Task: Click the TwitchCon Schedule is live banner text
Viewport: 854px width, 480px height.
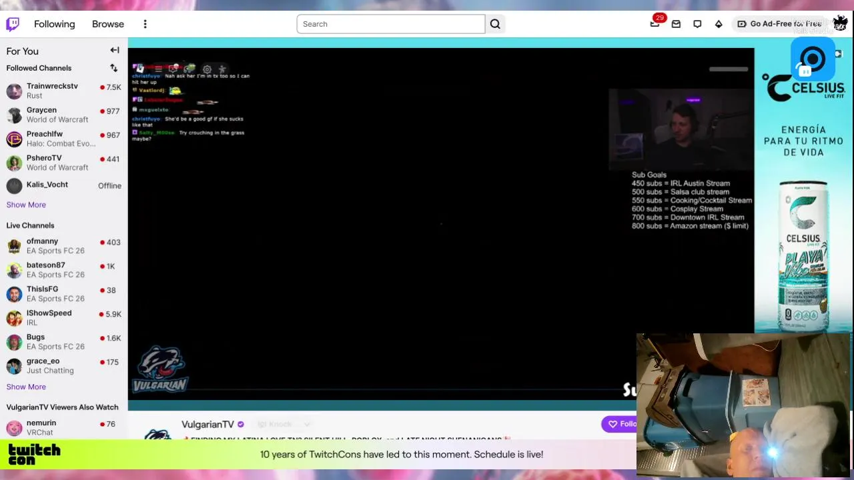Action: point(402,455)
